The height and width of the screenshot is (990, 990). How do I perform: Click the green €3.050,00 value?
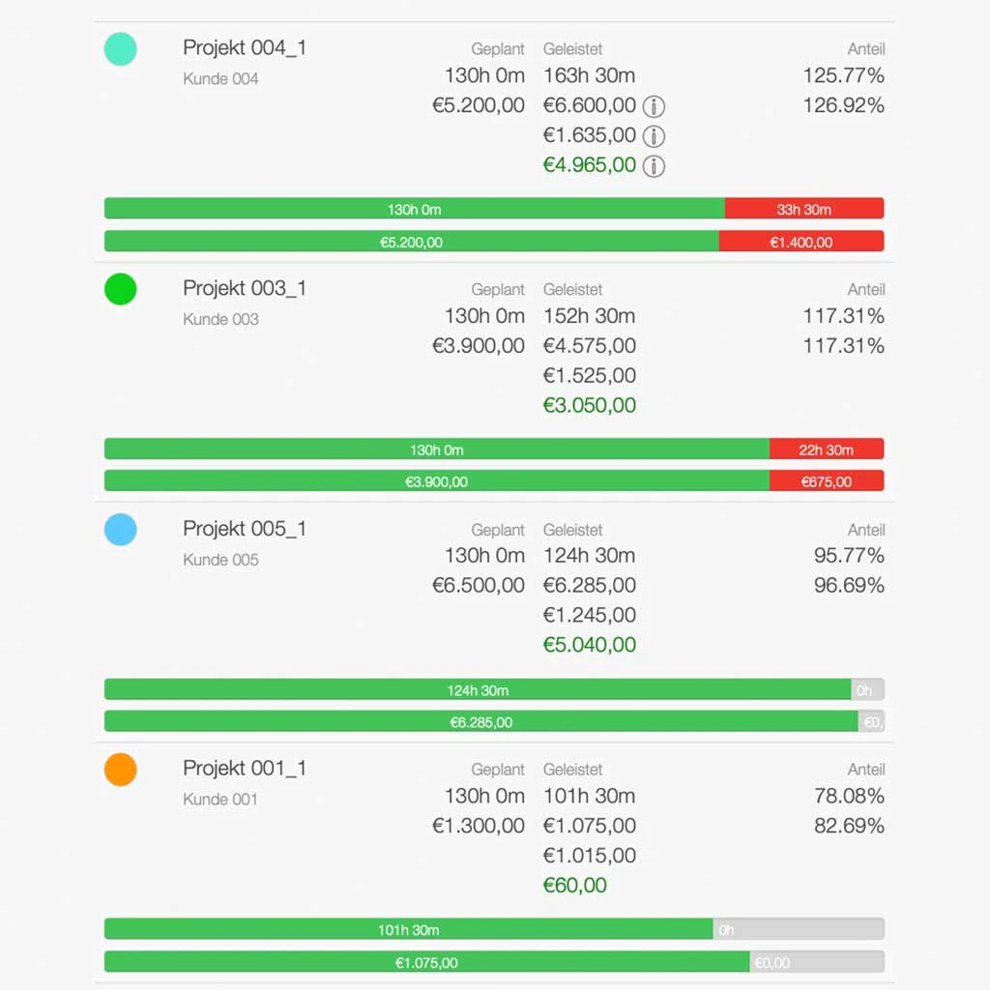pos(588,405)
